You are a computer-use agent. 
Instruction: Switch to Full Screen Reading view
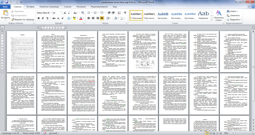pos(210,133)
